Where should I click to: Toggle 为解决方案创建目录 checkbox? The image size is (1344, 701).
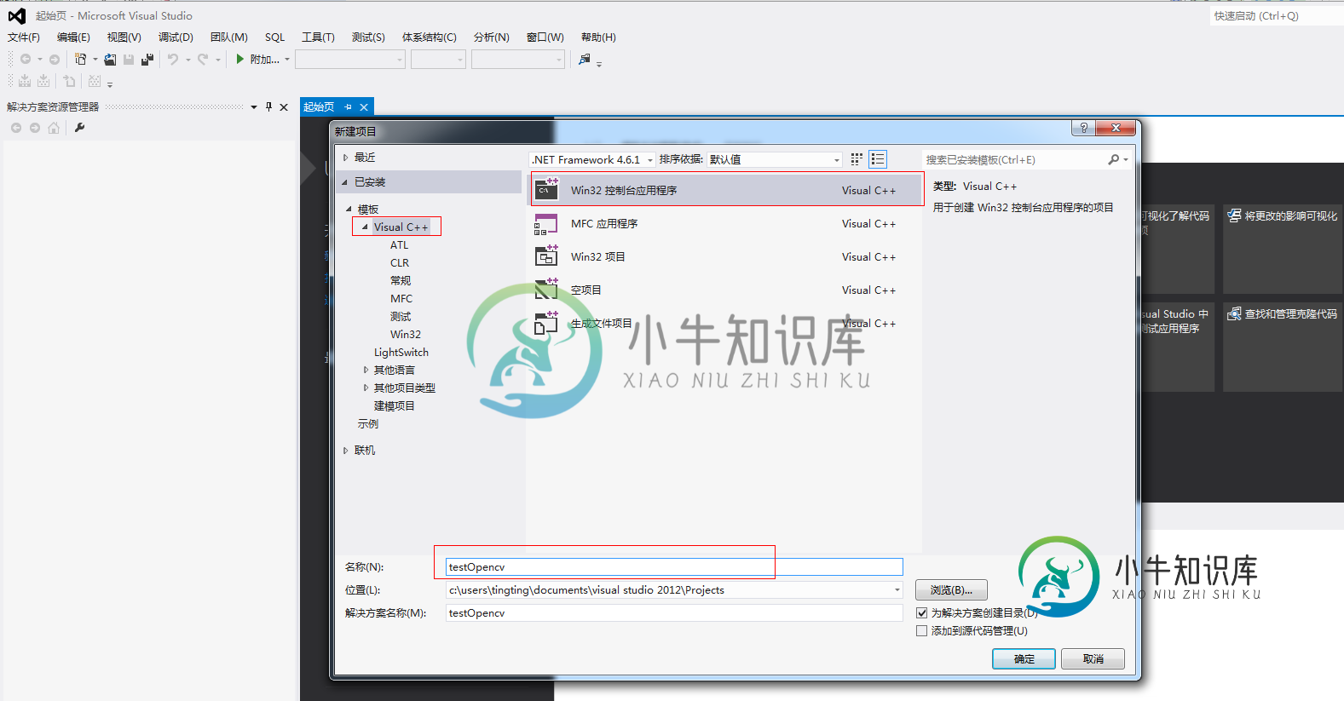click(x=921, y=613)
